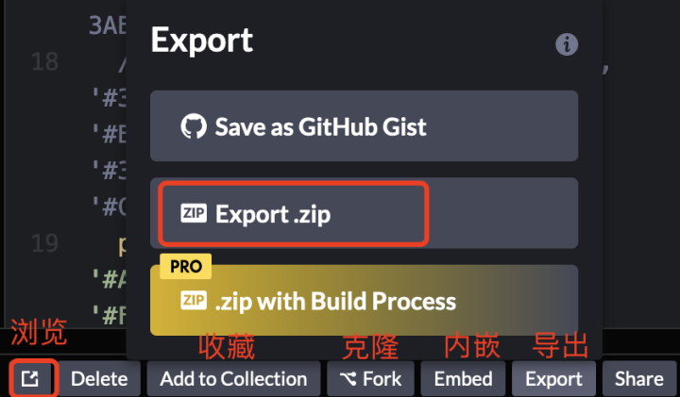
Task: Open the Share menu
Action: pos(639,379)
